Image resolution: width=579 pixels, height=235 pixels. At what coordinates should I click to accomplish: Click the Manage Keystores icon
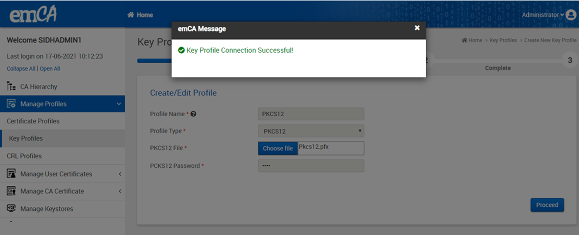point(11,209)
